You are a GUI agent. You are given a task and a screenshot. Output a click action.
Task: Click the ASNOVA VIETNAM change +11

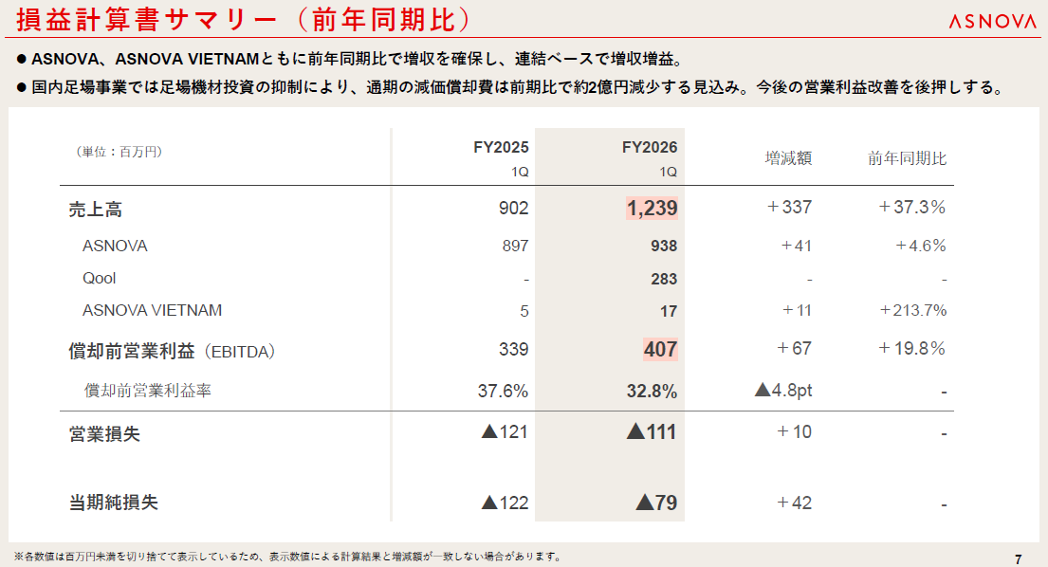[797, 311]
